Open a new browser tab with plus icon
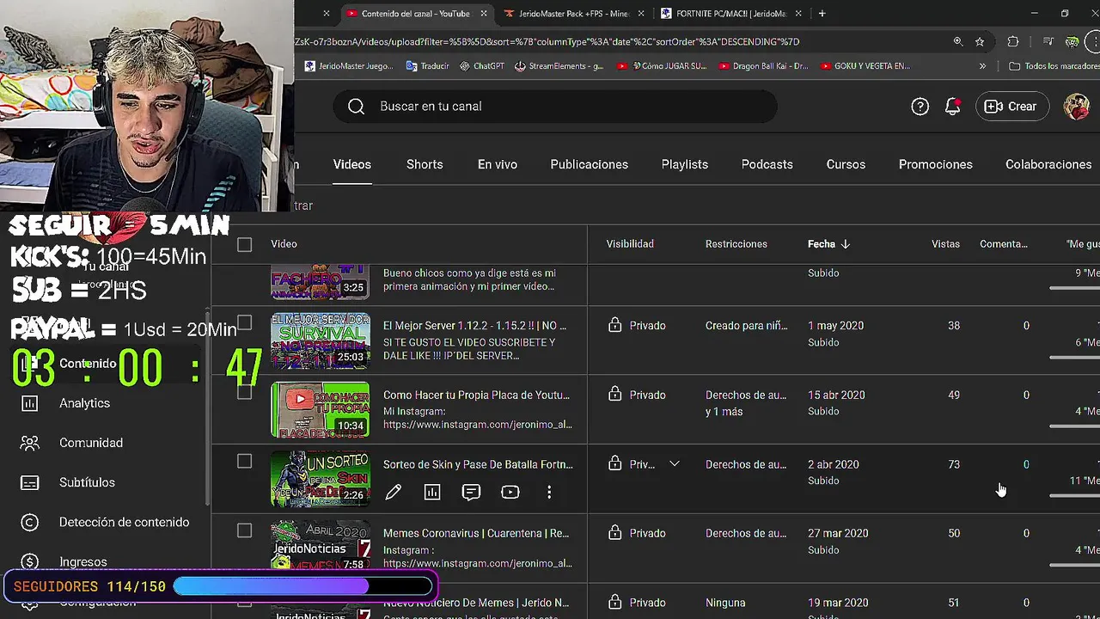 coord(822,14)
